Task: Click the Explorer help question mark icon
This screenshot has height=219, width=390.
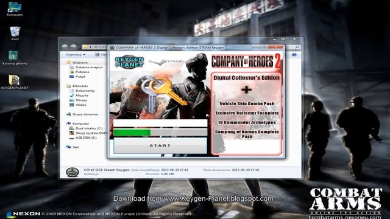Action: pos(294,54)
